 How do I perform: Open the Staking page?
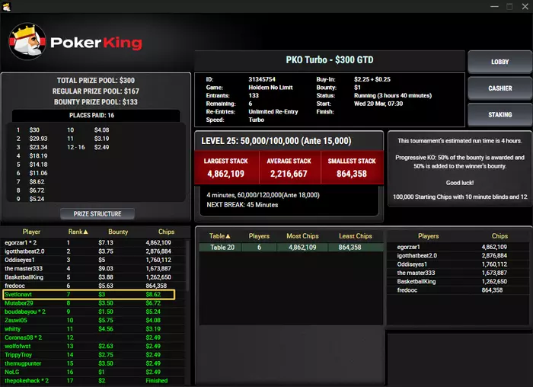tap(499, 114)
